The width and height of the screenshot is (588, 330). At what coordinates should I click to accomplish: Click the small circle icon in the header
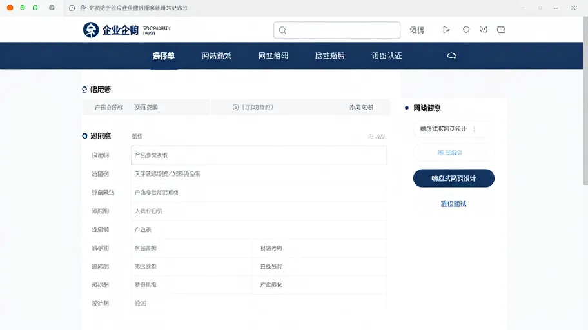pos(465,30)
